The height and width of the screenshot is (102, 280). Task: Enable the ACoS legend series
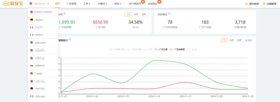(x=192, y=50)
